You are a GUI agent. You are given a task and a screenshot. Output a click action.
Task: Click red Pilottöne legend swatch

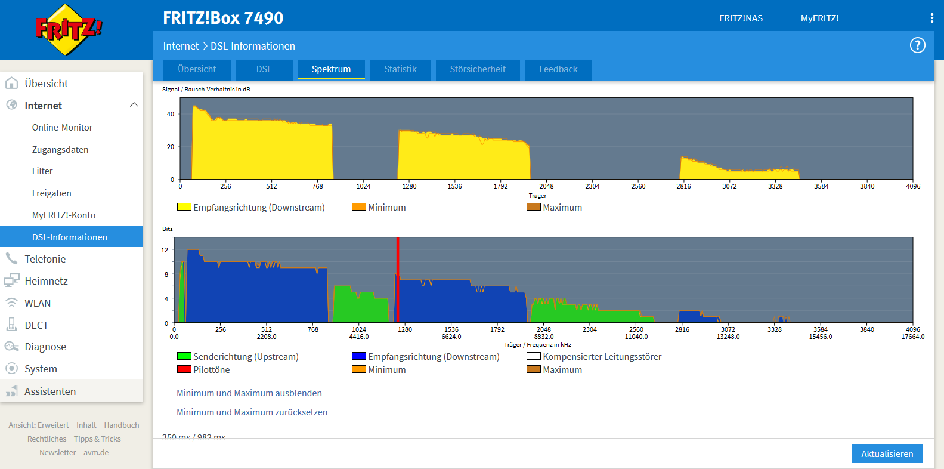184,369
